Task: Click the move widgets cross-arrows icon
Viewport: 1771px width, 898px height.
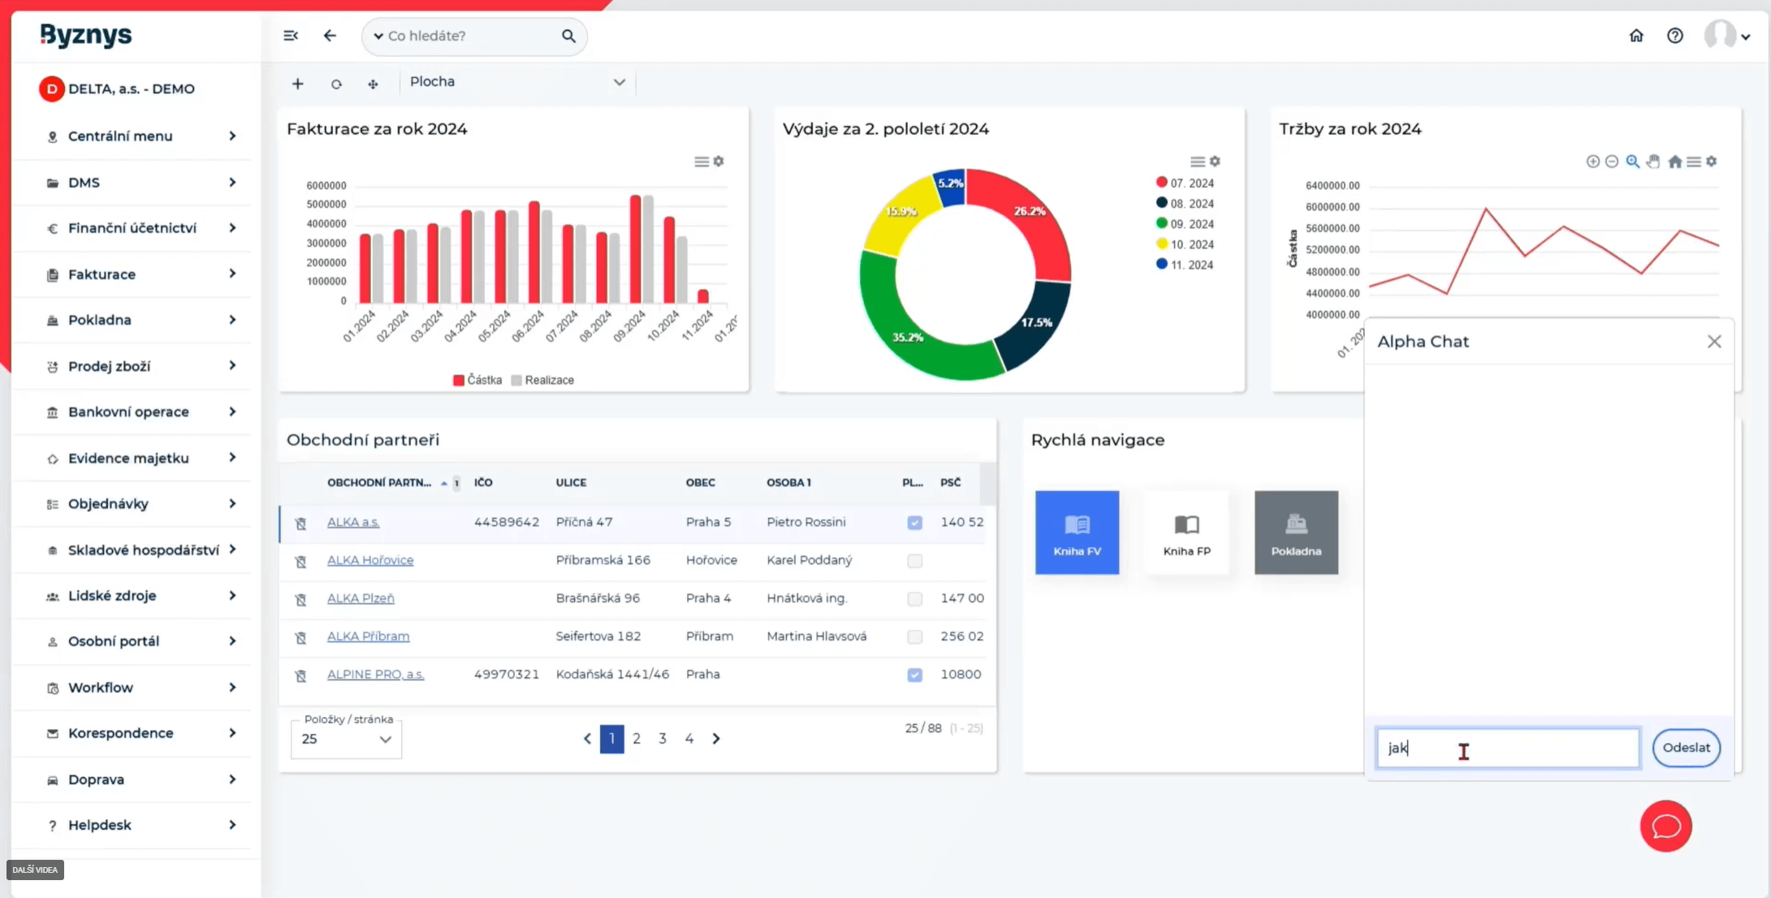Action: coord(373,84)
